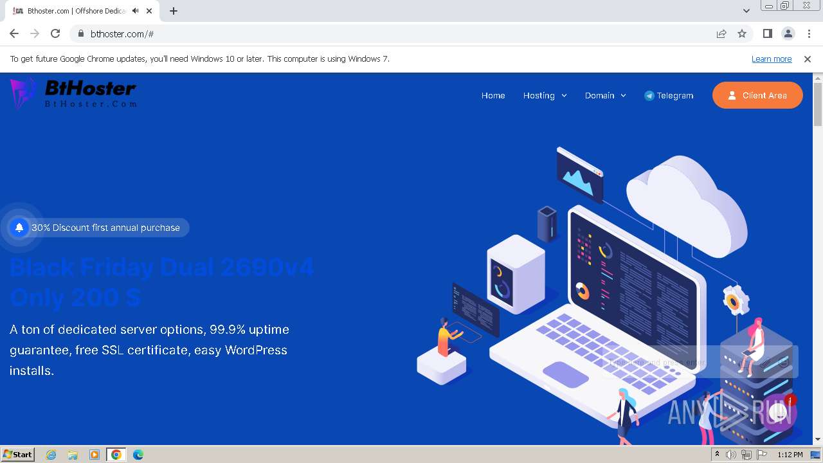Click the bell notification icon

pyautogui.click(x=19, y=228)
